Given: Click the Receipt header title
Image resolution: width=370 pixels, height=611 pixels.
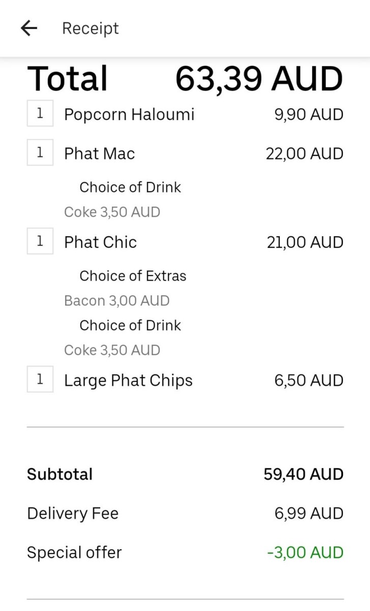Looking at the screenshot, I should 91,29.
